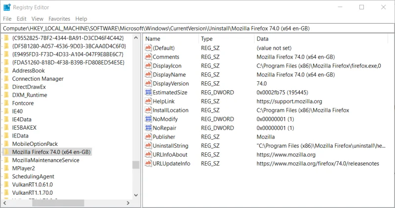Select the folder icon next to VulkanRT1.0.61.0

[x=6, y=185]
